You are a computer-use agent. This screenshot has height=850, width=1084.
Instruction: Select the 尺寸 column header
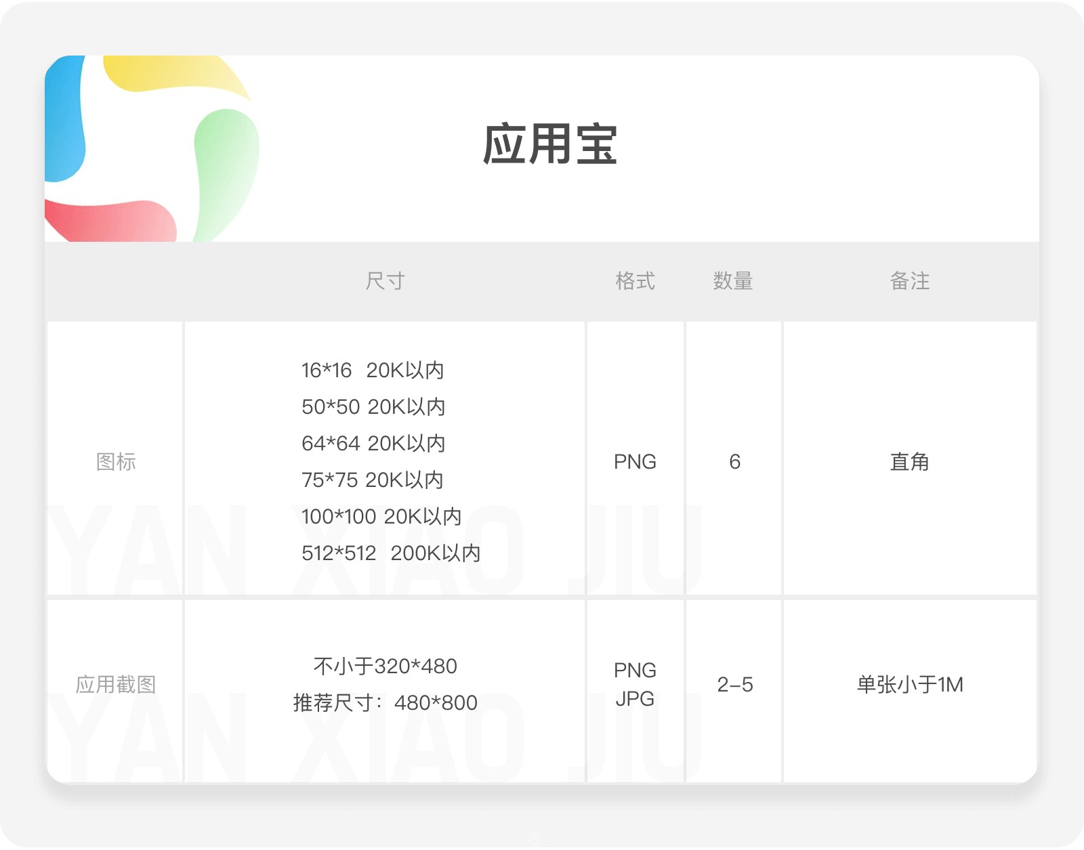tap(385, 280)
